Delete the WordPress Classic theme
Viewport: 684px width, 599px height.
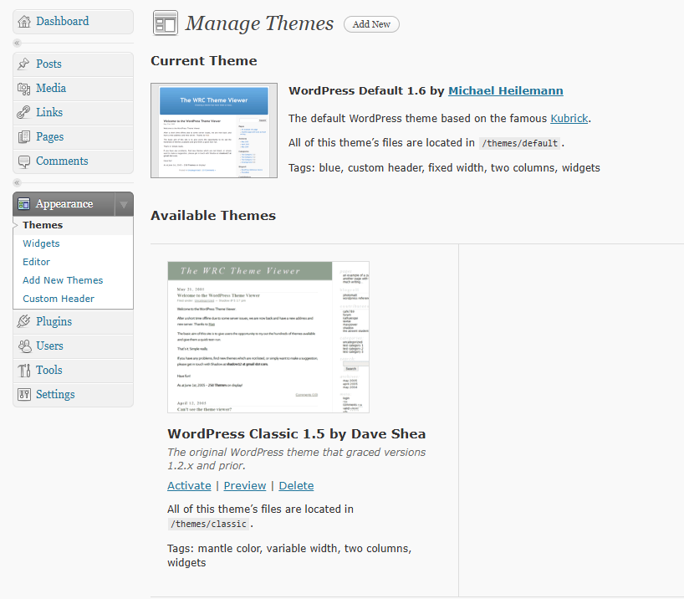296,486
